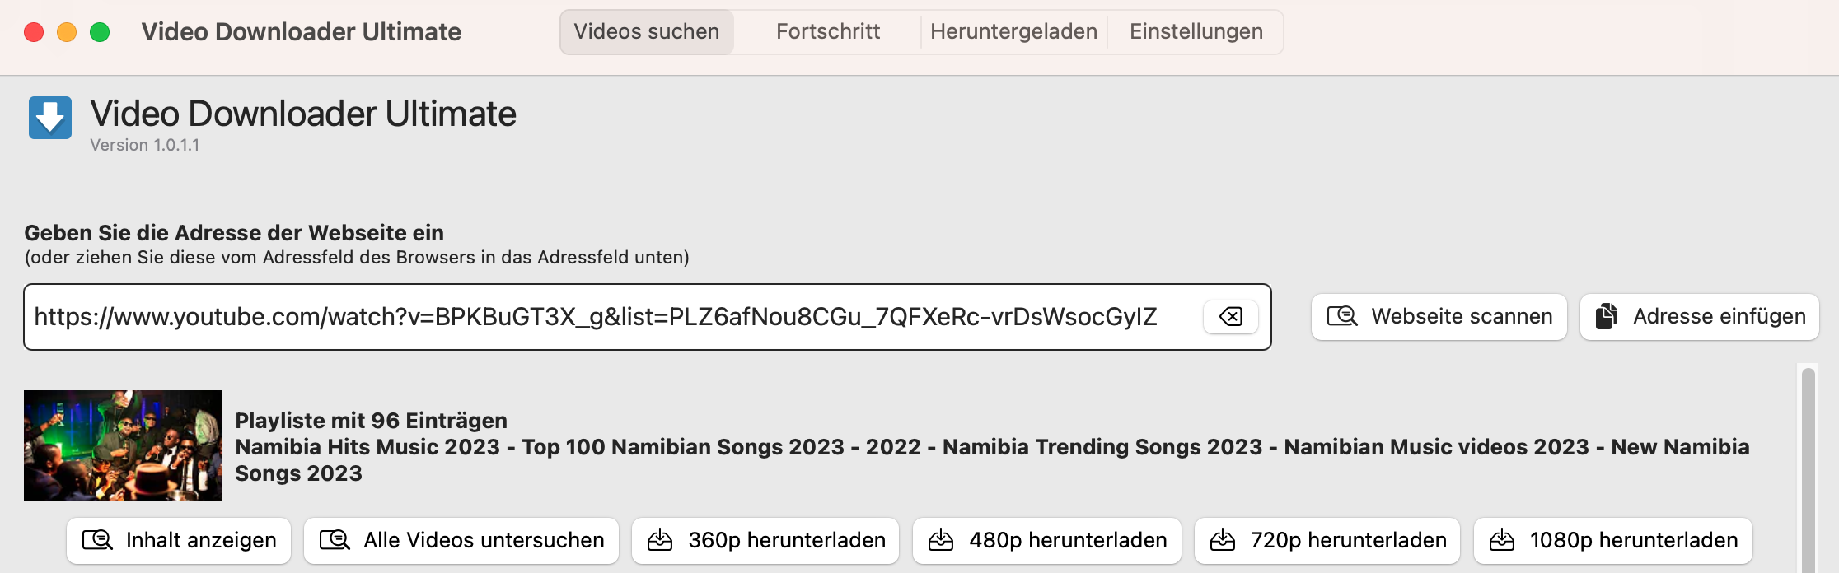Click the download tray icon for 720p
1839x573 pixels.
[x=1223, y=540]
